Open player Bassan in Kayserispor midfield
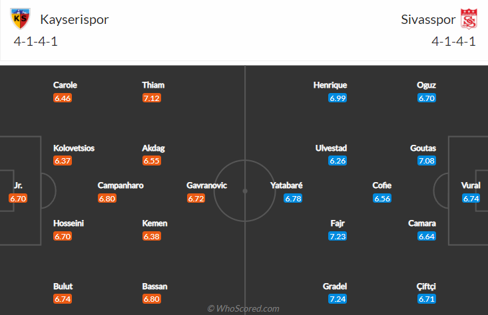The height and width of the screenshot is (315, 488). [154, 286]
